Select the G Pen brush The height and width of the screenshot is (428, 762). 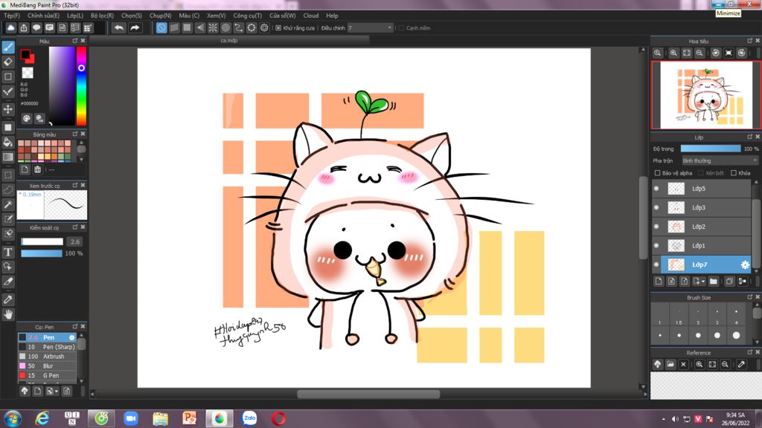[48, 375]
